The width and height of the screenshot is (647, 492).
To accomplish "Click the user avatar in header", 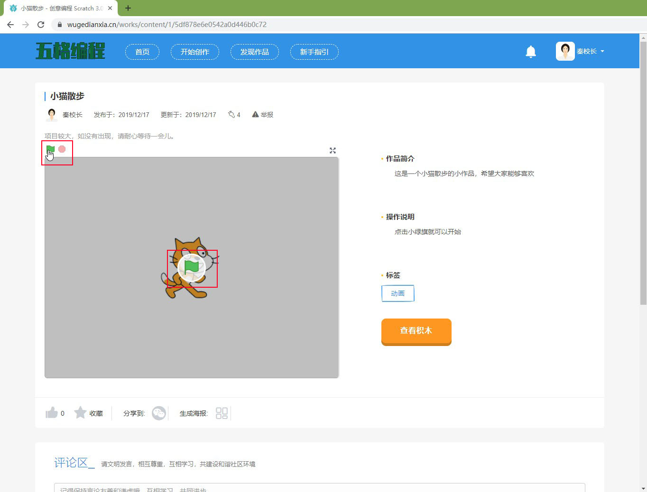I will click(x=565, y=51).
